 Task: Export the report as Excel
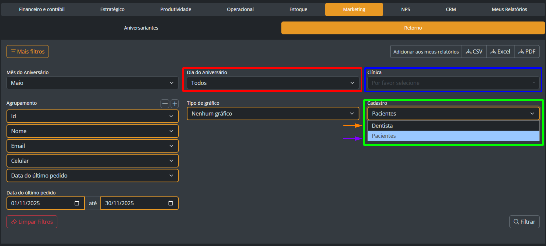(x=500, y=52)
